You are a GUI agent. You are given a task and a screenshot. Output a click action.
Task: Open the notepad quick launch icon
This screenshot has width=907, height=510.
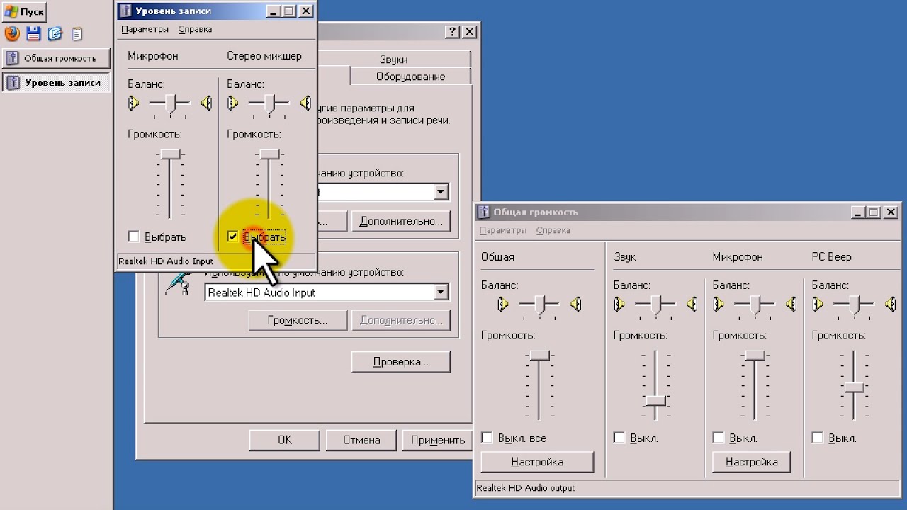[x=77, y=33]
